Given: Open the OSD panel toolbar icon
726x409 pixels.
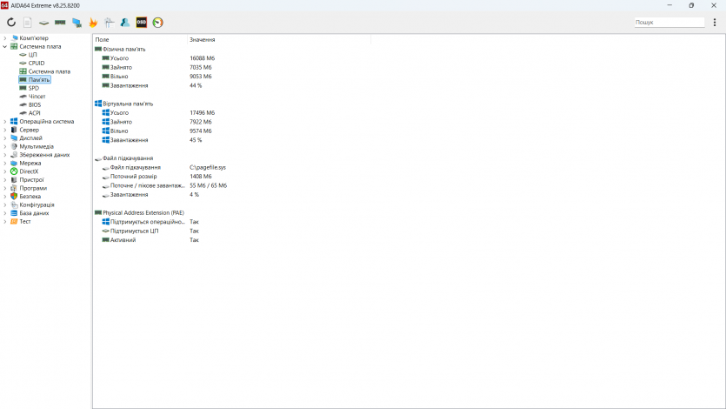Looking at the screenshot, I should pyautogui.click(x=142, y=22).
